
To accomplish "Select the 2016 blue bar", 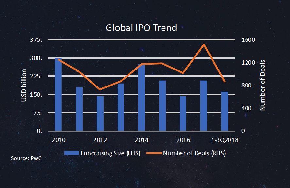I will tap(183, 114).
